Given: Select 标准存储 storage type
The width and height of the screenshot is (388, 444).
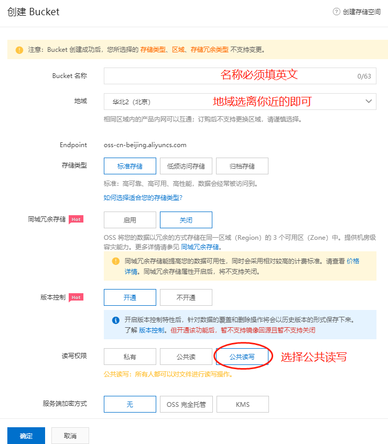Looking at the screenshot, I should [x=130, y=166].
